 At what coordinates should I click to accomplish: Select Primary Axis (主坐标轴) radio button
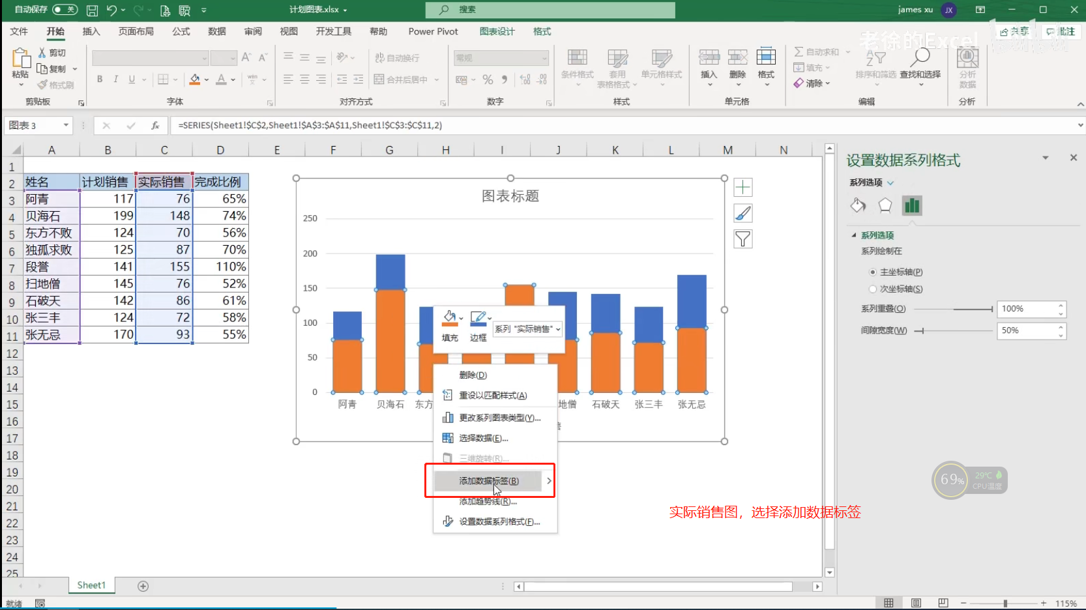(x=873, y=272)
